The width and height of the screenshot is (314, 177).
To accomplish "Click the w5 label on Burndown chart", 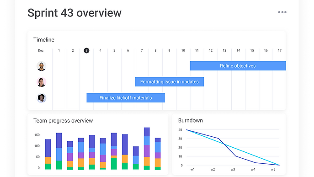I will pyautogui.click(x=273, y=169).
